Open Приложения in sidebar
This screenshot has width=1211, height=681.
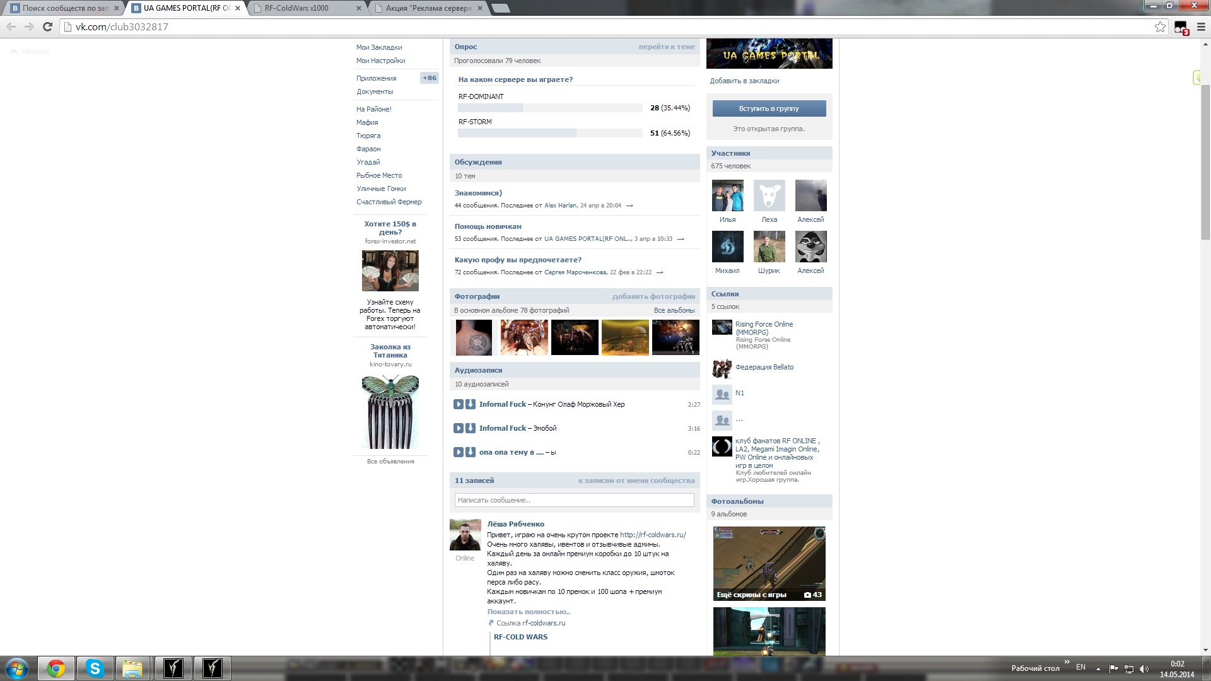377,78
